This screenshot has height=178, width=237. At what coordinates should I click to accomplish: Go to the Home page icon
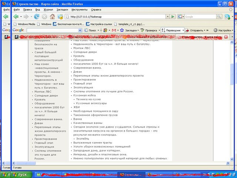52,17
